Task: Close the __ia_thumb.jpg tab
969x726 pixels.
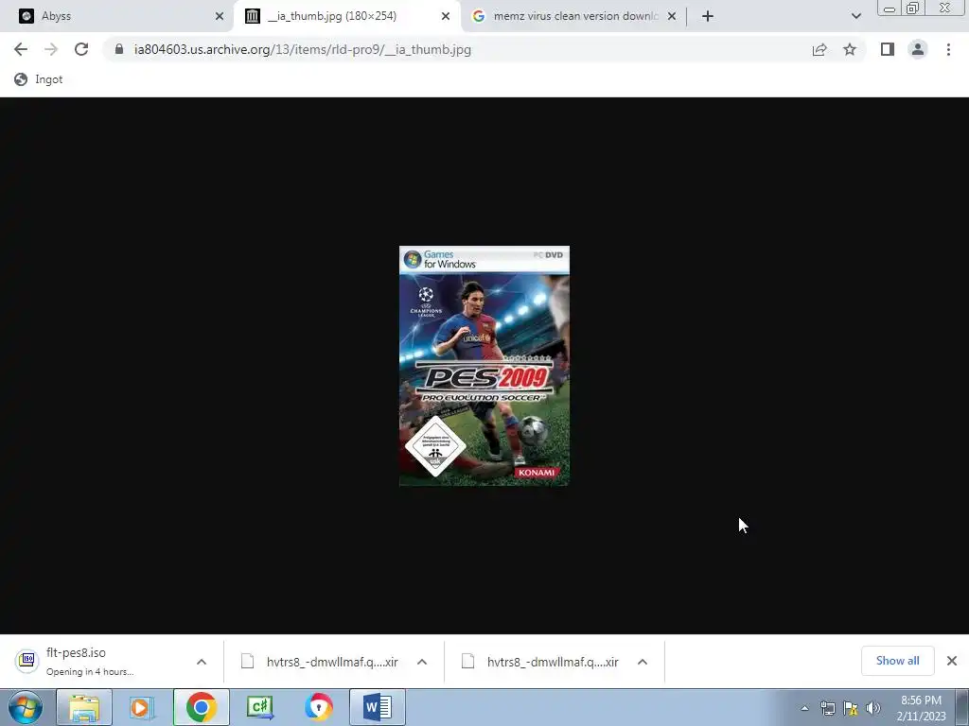Action: coord(446,16)
